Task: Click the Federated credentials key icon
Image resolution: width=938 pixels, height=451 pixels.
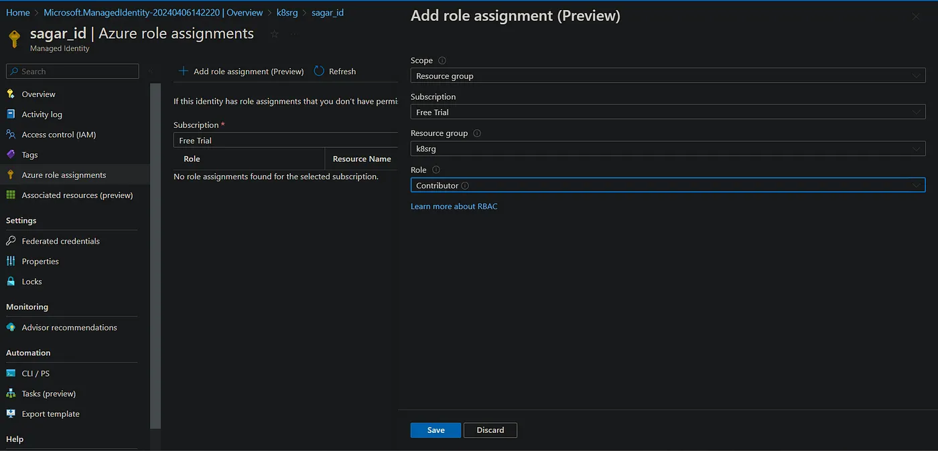Action: coord(11,240)
